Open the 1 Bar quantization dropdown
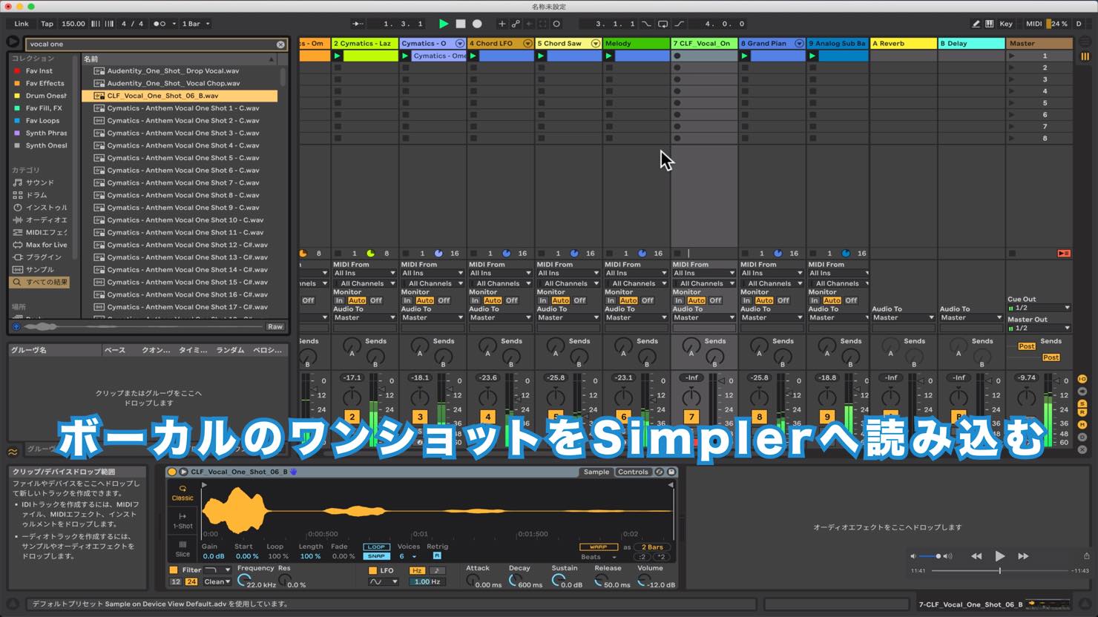The height and width of the screenshot is (617, 1098). pyautogui.click(x=196, y=24)
